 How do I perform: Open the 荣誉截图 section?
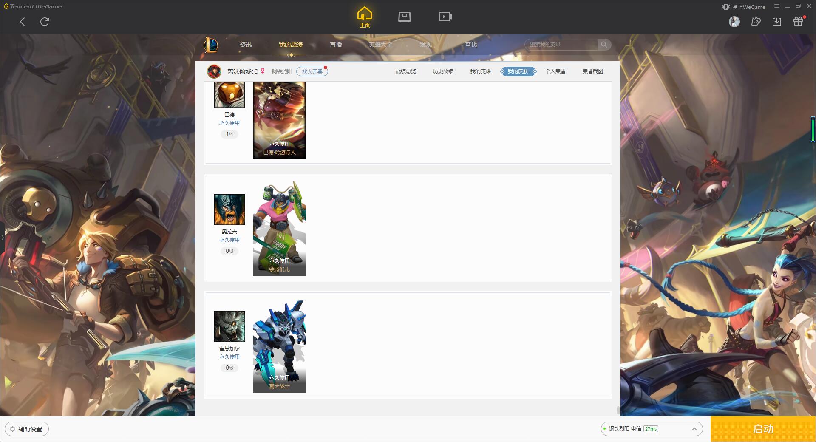click(x=593, y=71)
